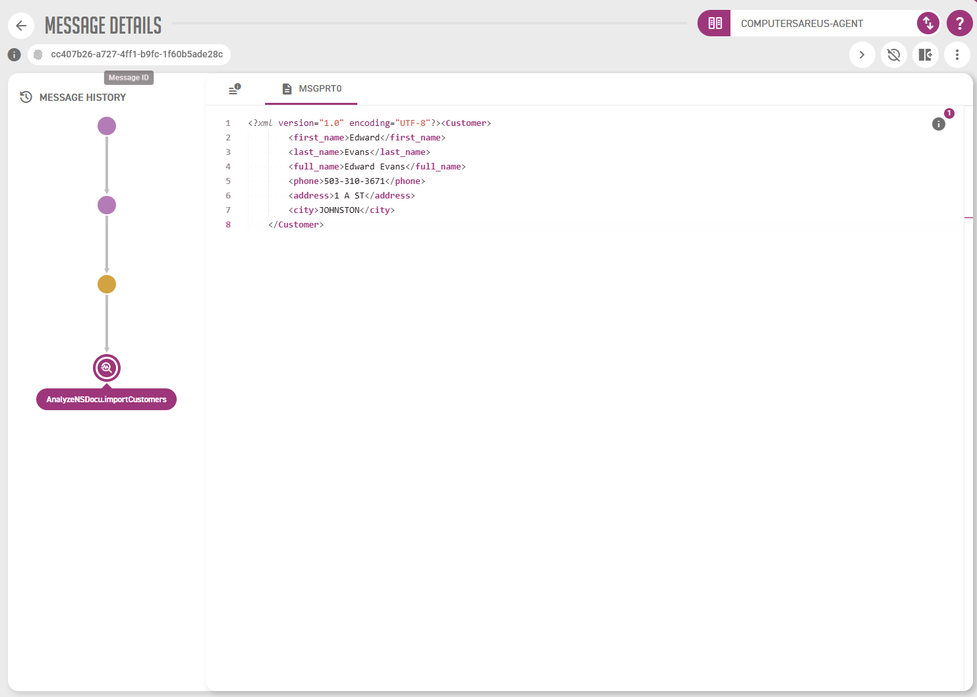Screen dimensions: 977x697
Task: Click the analyze magnifier history node
Action: pos(107,368)
